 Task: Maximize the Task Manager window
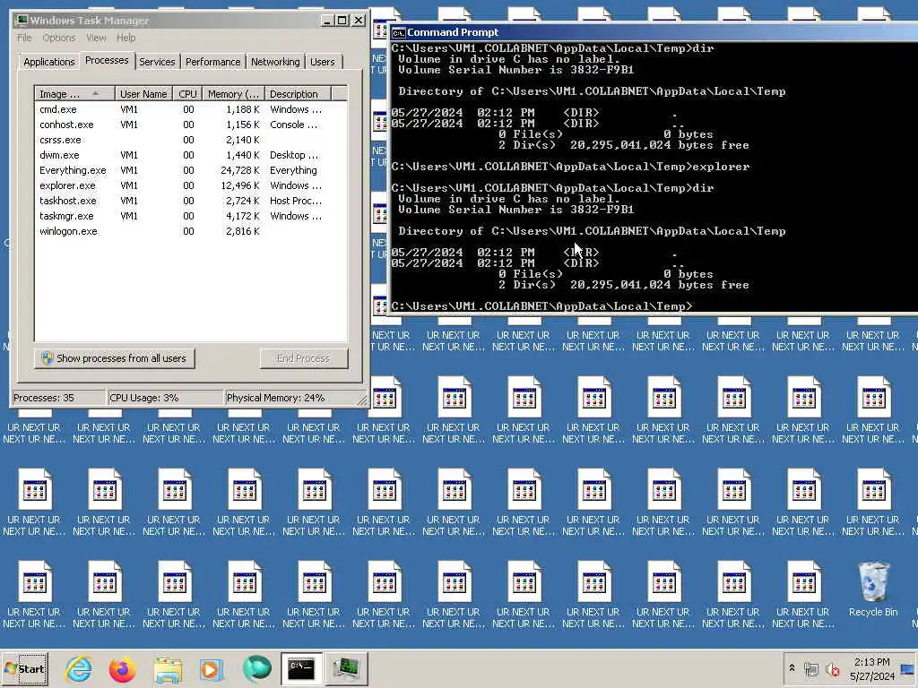[342, 21]
